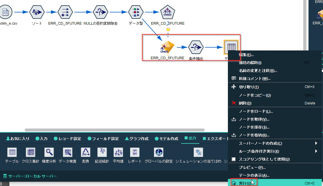This screenshot has height=186, width=323.
Task: Choose 切り取り from context menu
Action: pyautogui.click(x=275, y=87)
